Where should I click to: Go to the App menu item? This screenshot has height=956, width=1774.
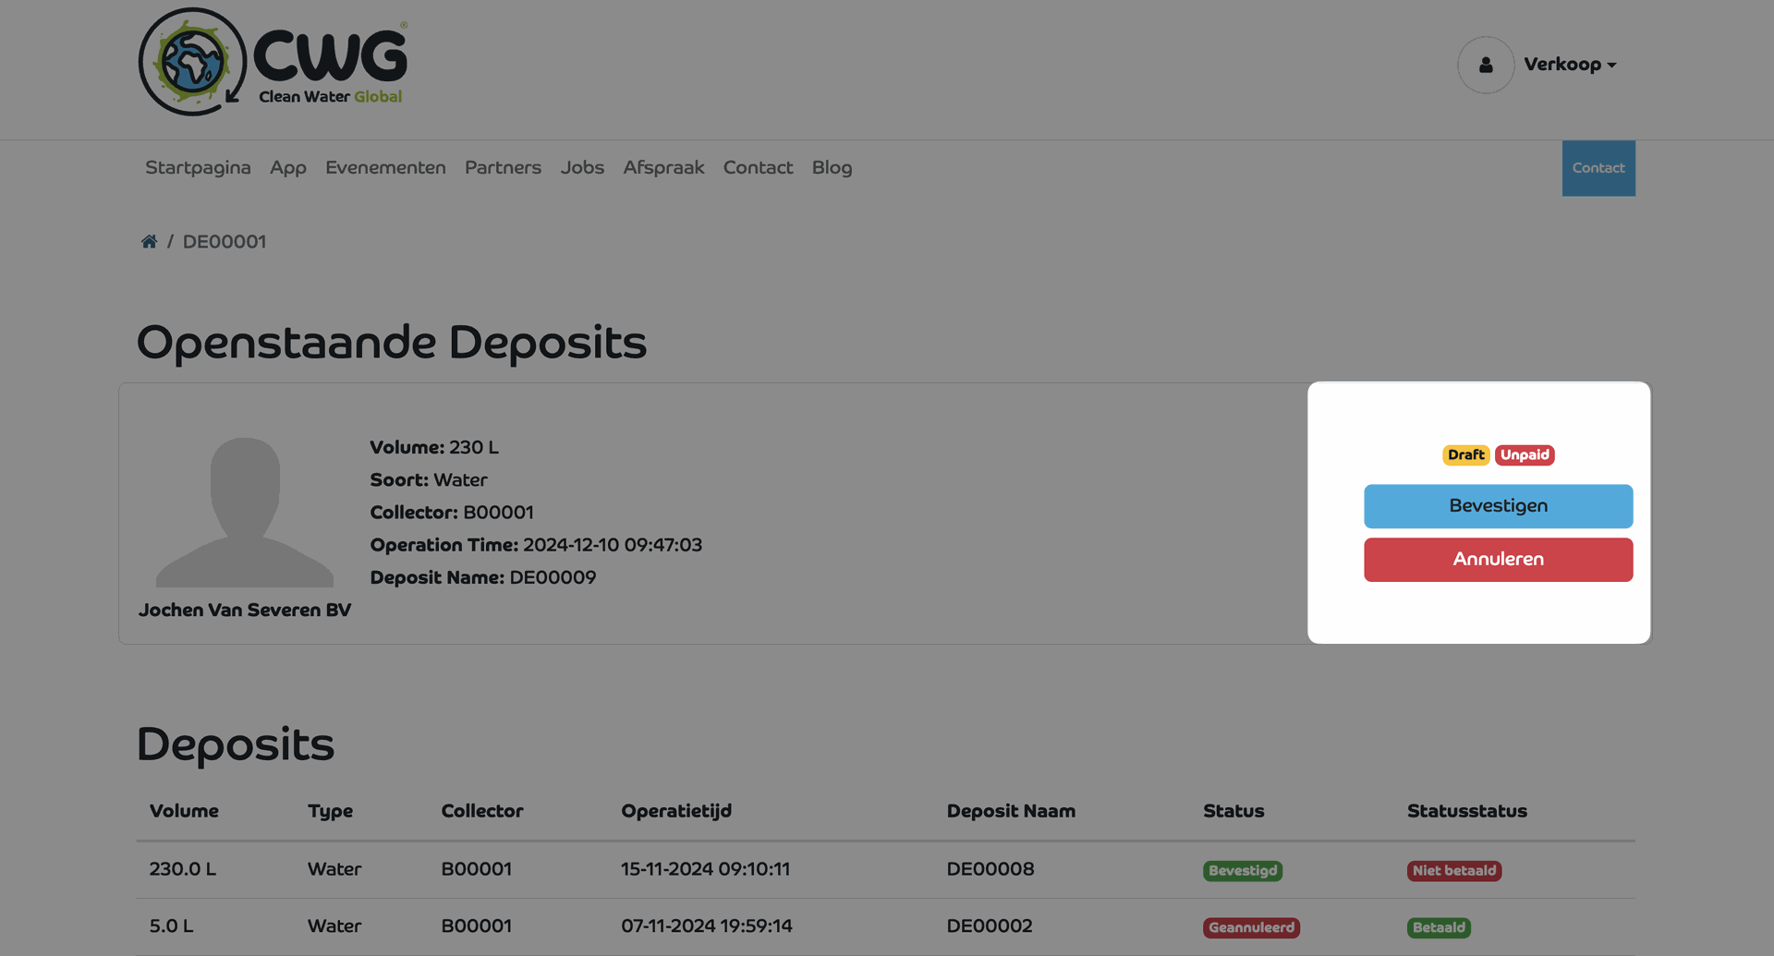point(287,168)
